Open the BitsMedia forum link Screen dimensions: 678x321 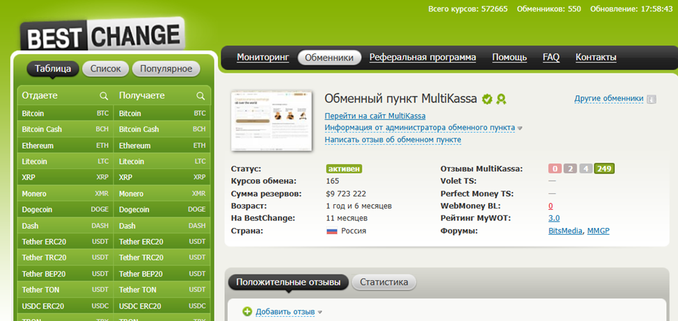tap(565, 231)
